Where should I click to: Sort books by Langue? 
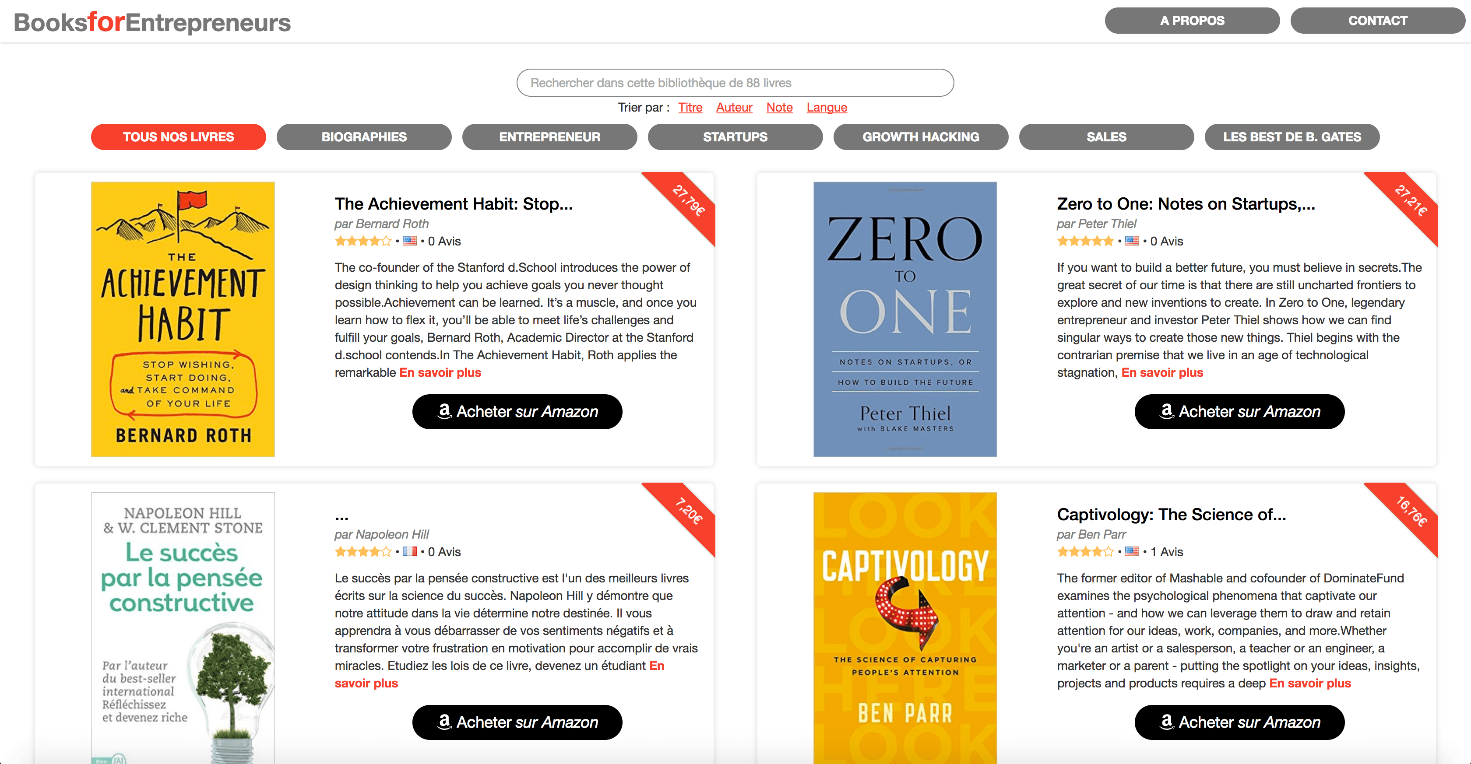(826, 107)
